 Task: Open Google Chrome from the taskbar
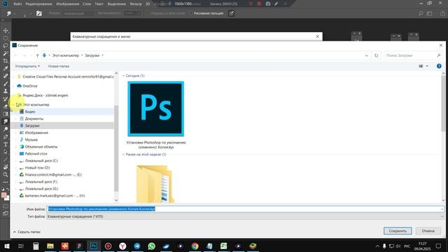coord(195,246)
